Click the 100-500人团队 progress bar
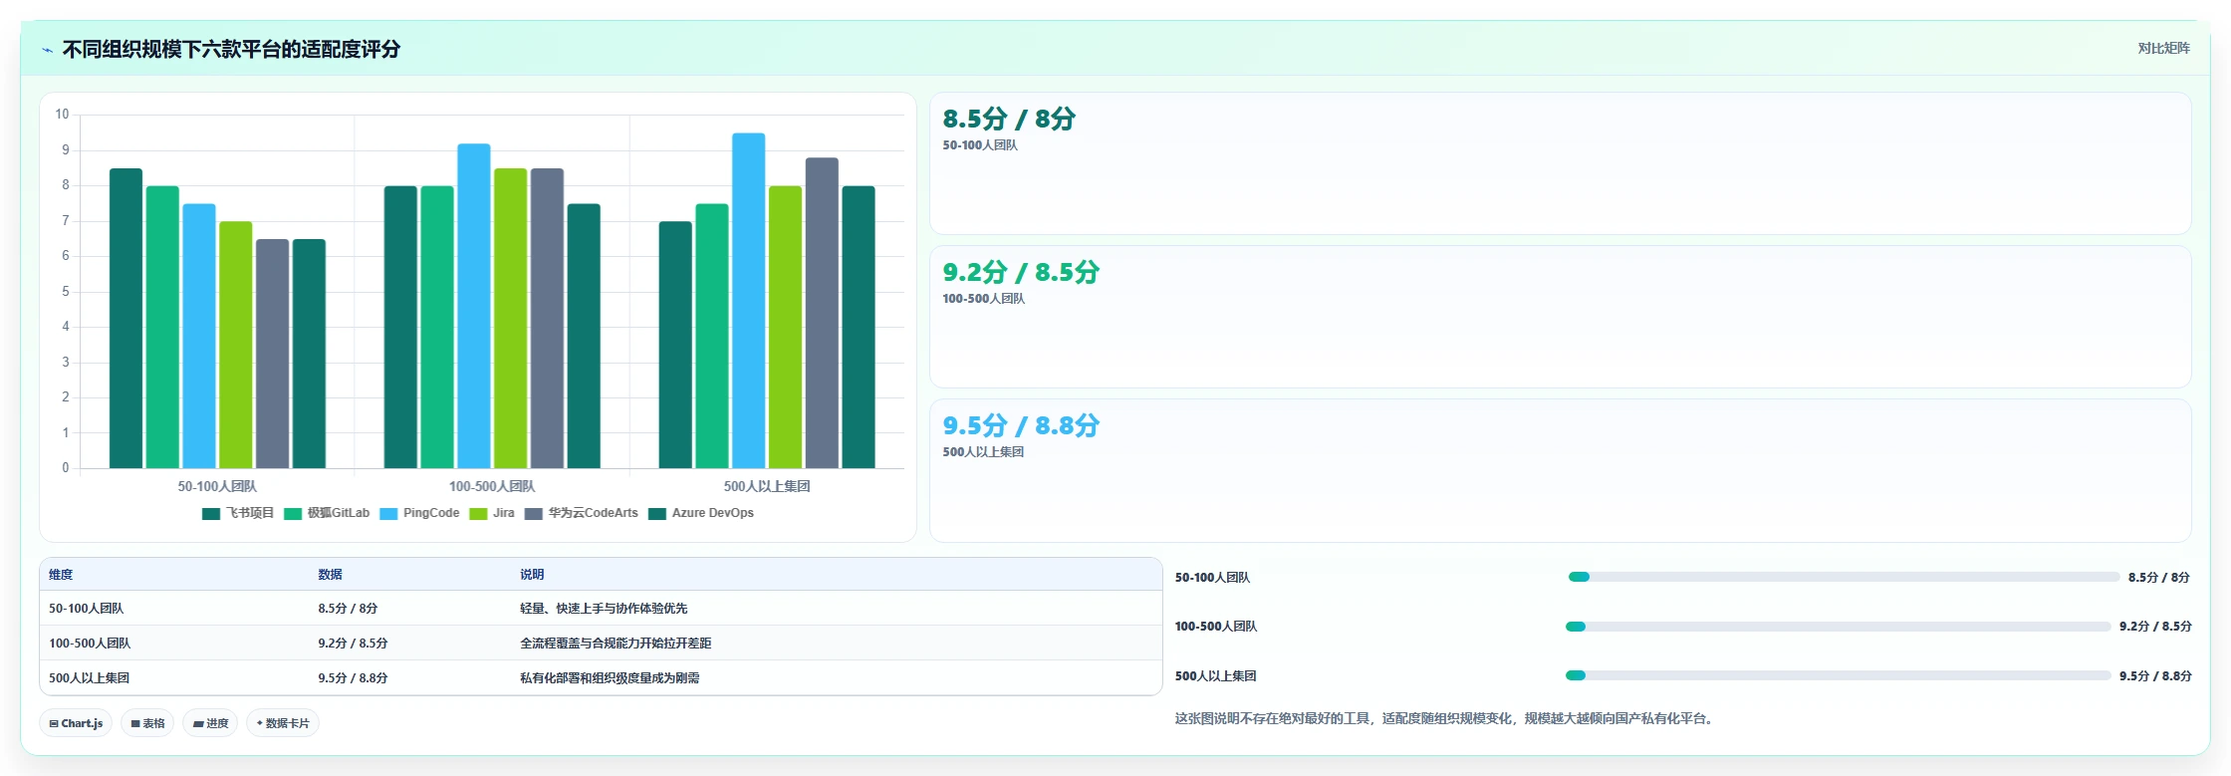 click(x=1839, y=627)
